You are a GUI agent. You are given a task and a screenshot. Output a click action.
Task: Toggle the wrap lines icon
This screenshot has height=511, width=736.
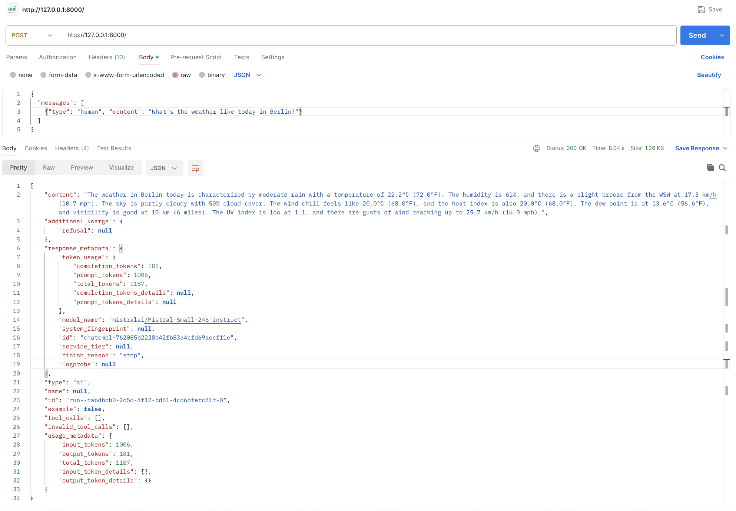pos(195,168)
